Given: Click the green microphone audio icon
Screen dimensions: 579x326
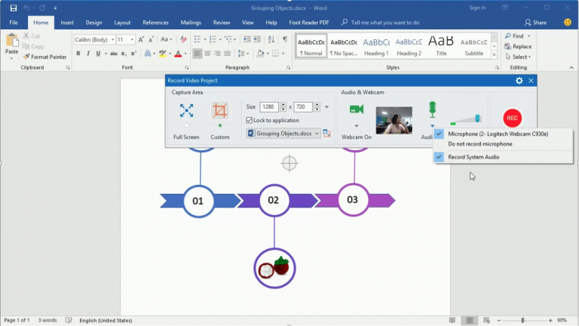Looking at the screenshot, I should click(432, 109).
